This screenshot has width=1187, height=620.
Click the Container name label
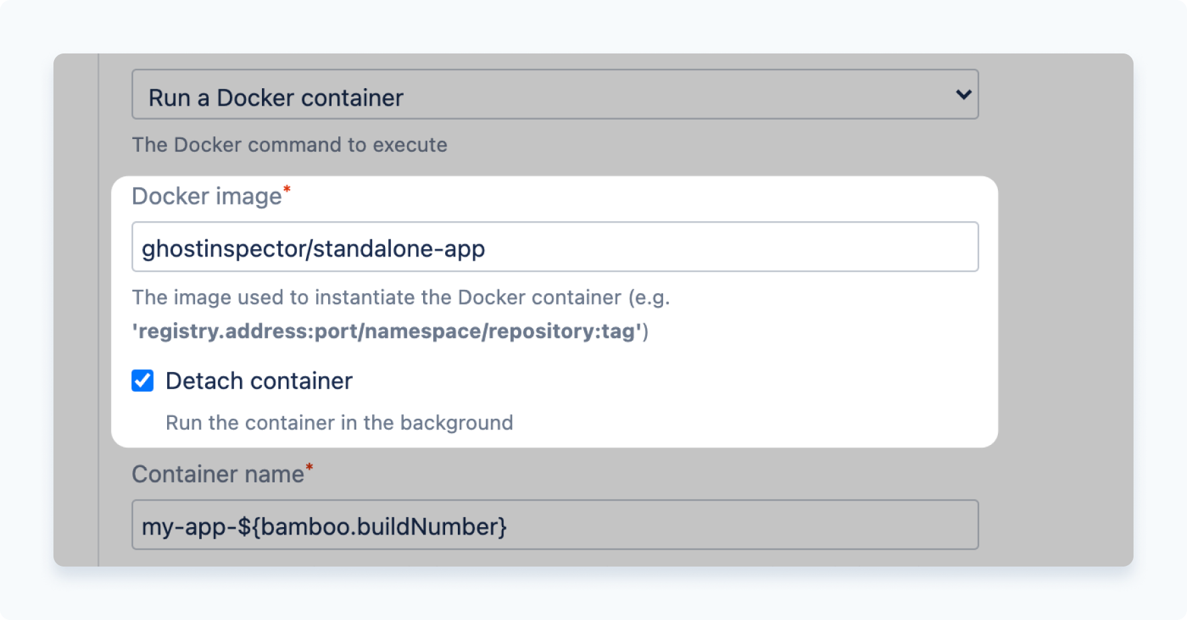[x=217, y=474]
